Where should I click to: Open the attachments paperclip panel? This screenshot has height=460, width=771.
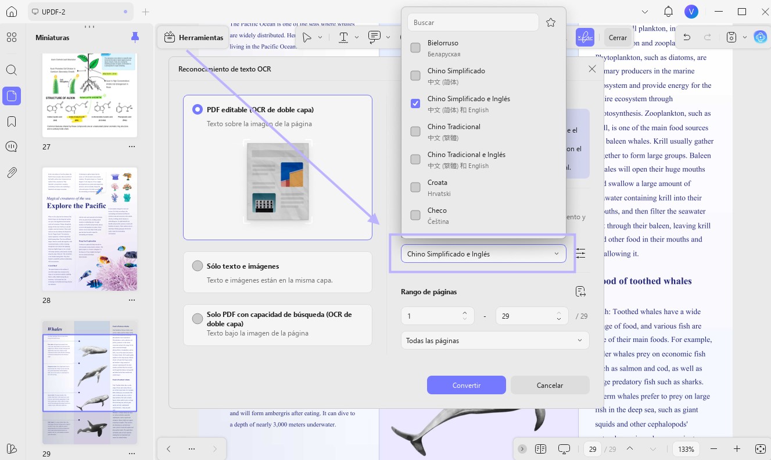tap(12, 173)
